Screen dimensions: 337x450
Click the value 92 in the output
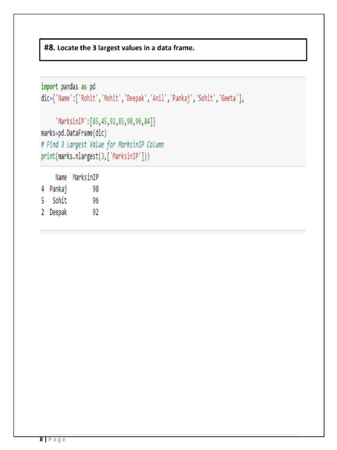tap(95, 213)
